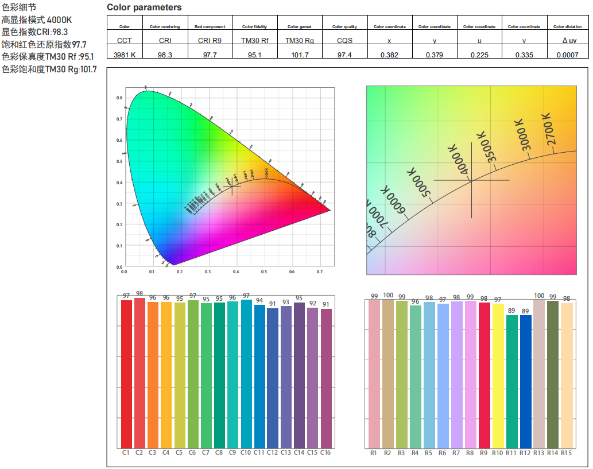This screenshot has width=593, height=469.
Task: Select the yellow R10 color bar
Action: (498, 377)
